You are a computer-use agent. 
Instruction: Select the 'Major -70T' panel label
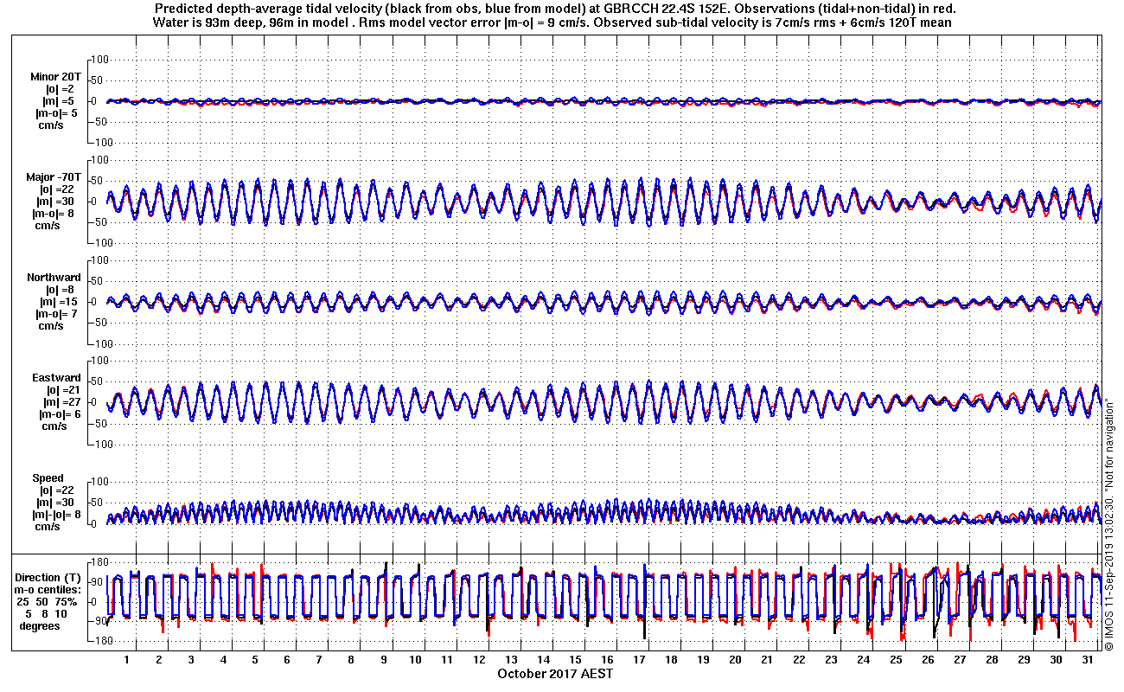pyautogui.click(x=54, y=177)
